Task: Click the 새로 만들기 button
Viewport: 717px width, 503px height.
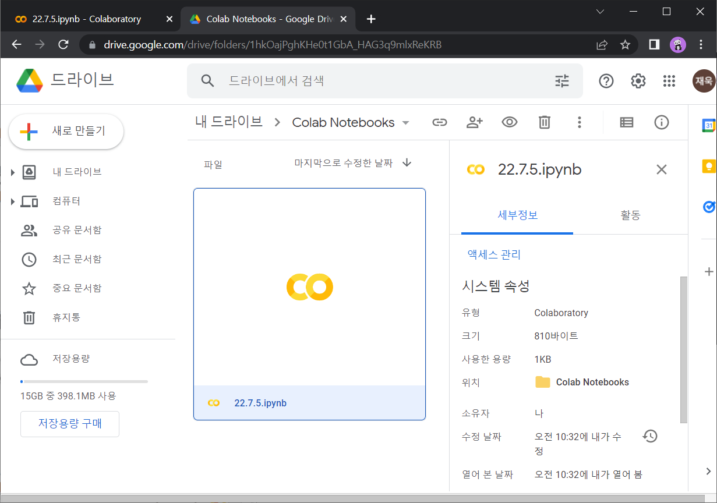Action: click(66, 132)
